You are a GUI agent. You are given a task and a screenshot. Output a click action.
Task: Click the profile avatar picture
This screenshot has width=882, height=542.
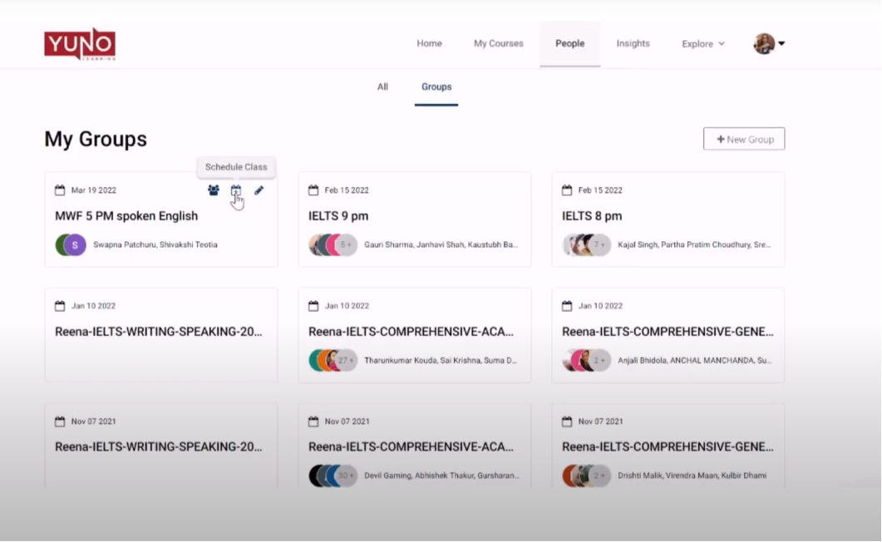764,44
